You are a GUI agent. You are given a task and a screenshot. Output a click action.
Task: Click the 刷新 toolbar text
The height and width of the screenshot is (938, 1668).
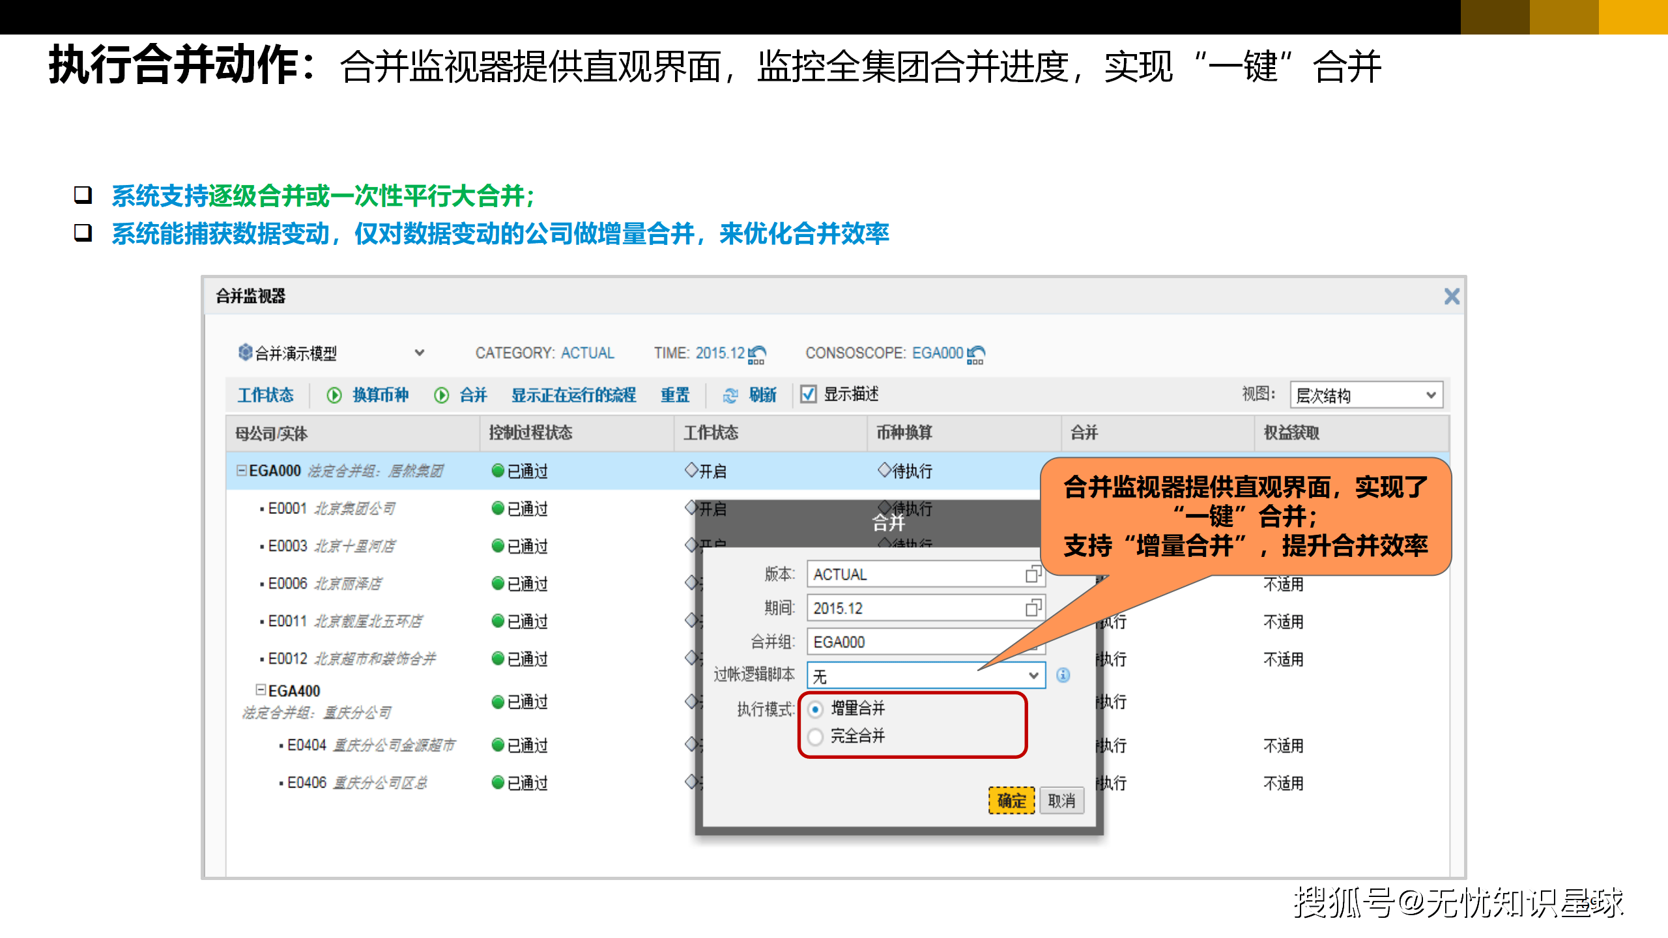coord(762,395)
